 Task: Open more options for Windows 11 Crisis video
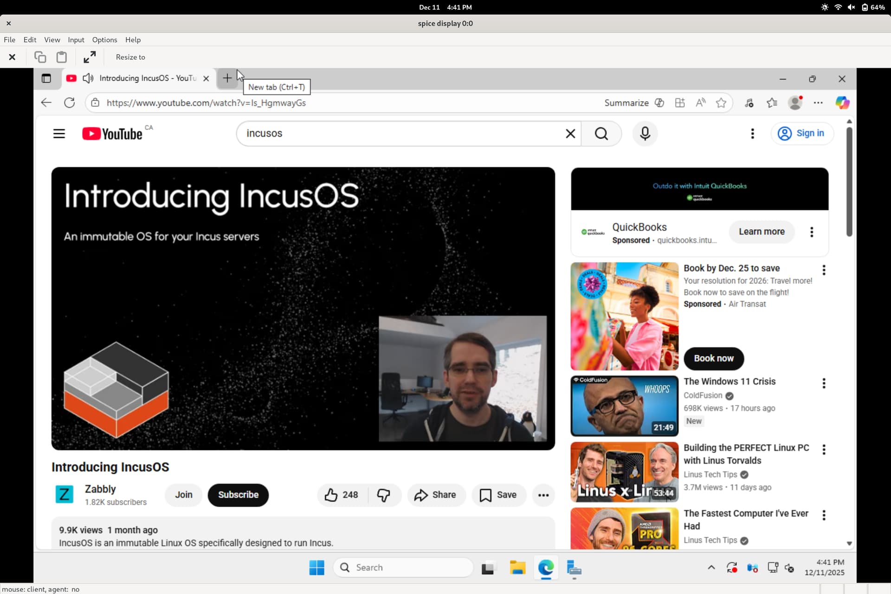click(x=824, y=383)
